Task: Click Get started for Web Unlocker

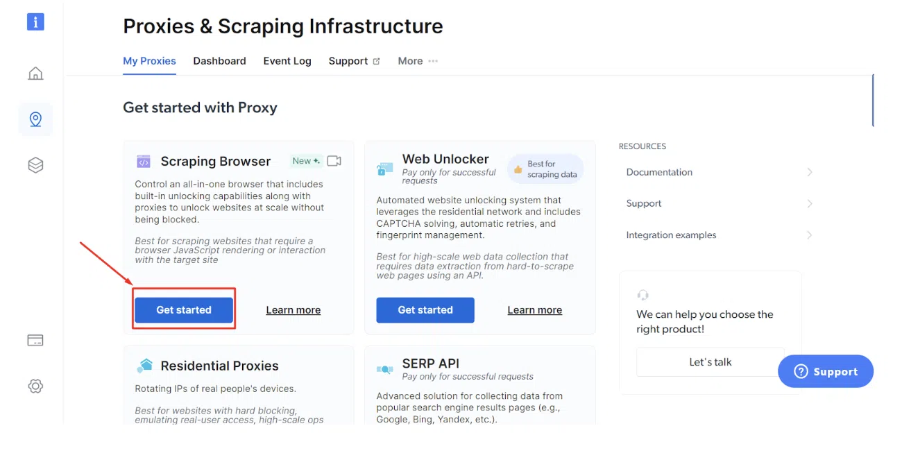Action: point(425,310)
